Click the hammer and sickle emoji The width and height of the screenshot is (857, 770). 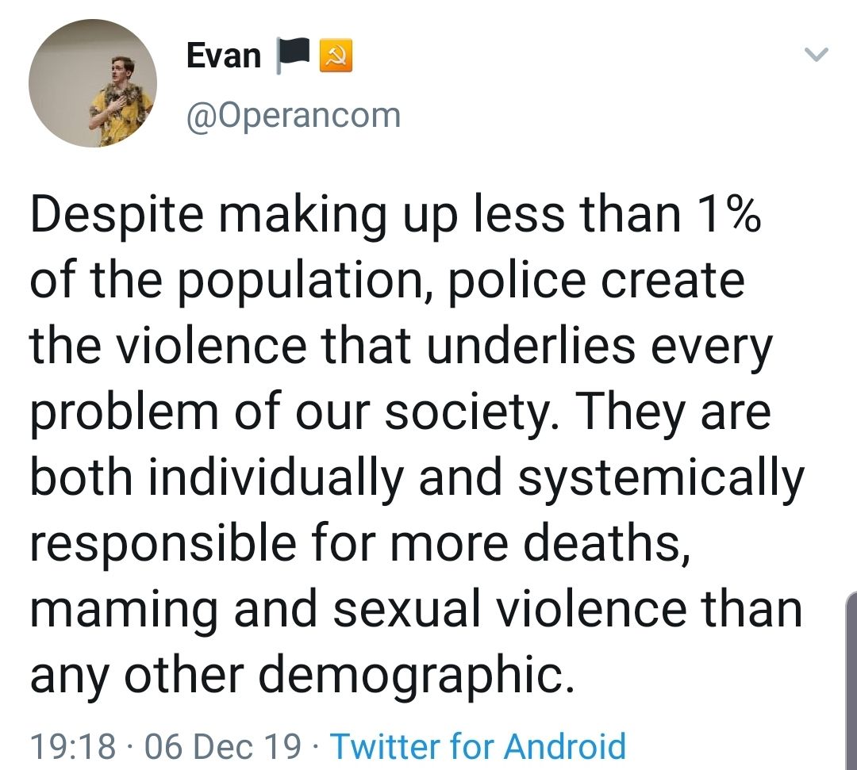tap(336, 56)
